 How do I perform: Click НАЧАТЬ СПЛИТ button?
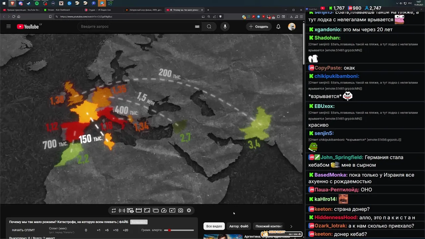23,230
